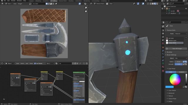Expand the Color Palette subpanel
This screenshot has height=105, width=188.
[167, 90]
